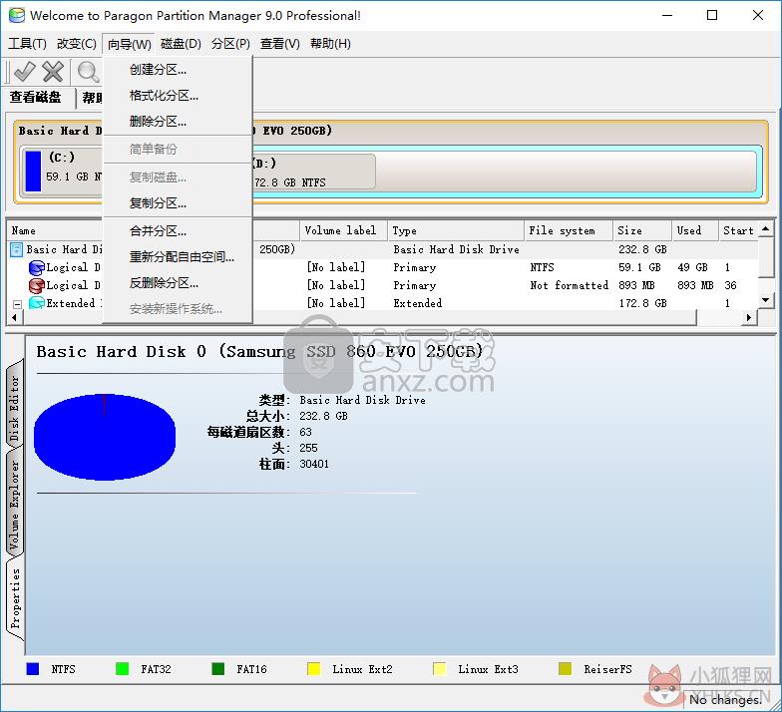
Task: Open the 查看(V) menu
Action: click(279, 44)
